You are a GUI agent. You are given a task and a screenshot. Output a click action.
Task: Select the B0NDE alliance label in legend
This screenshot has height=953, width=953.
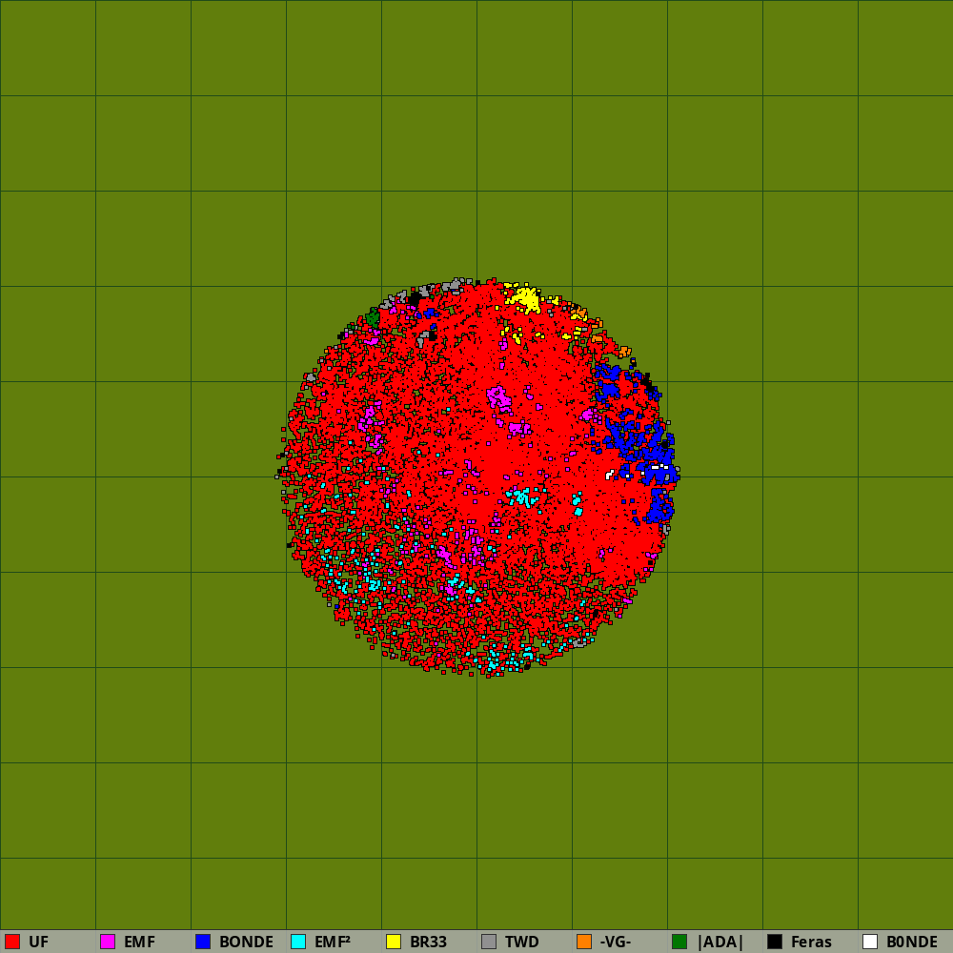(x=912, y=943)
